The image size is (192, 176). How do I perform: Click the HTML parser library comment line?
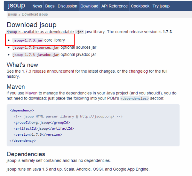tap(68, 116)
